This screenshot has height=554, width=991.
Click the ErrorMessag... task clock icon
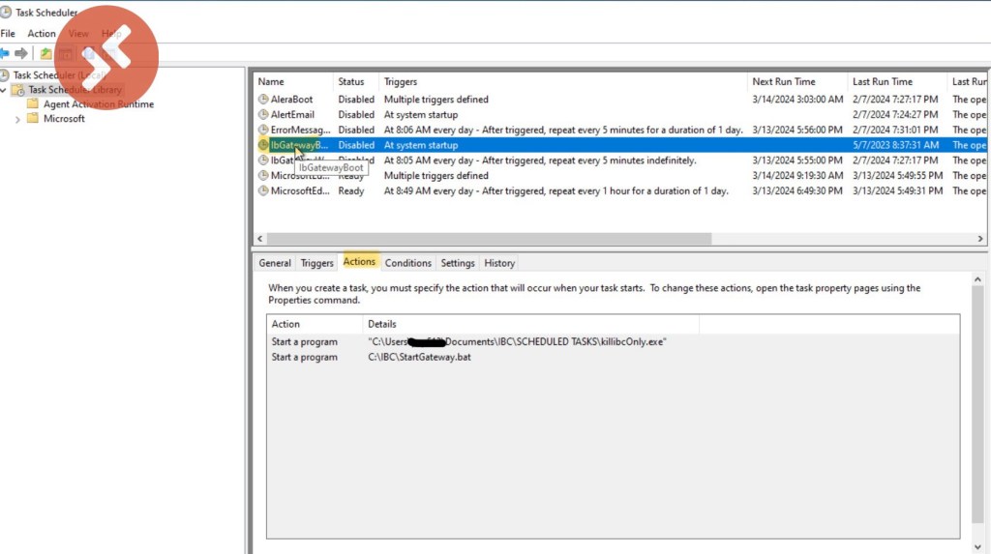coord(263,130)
